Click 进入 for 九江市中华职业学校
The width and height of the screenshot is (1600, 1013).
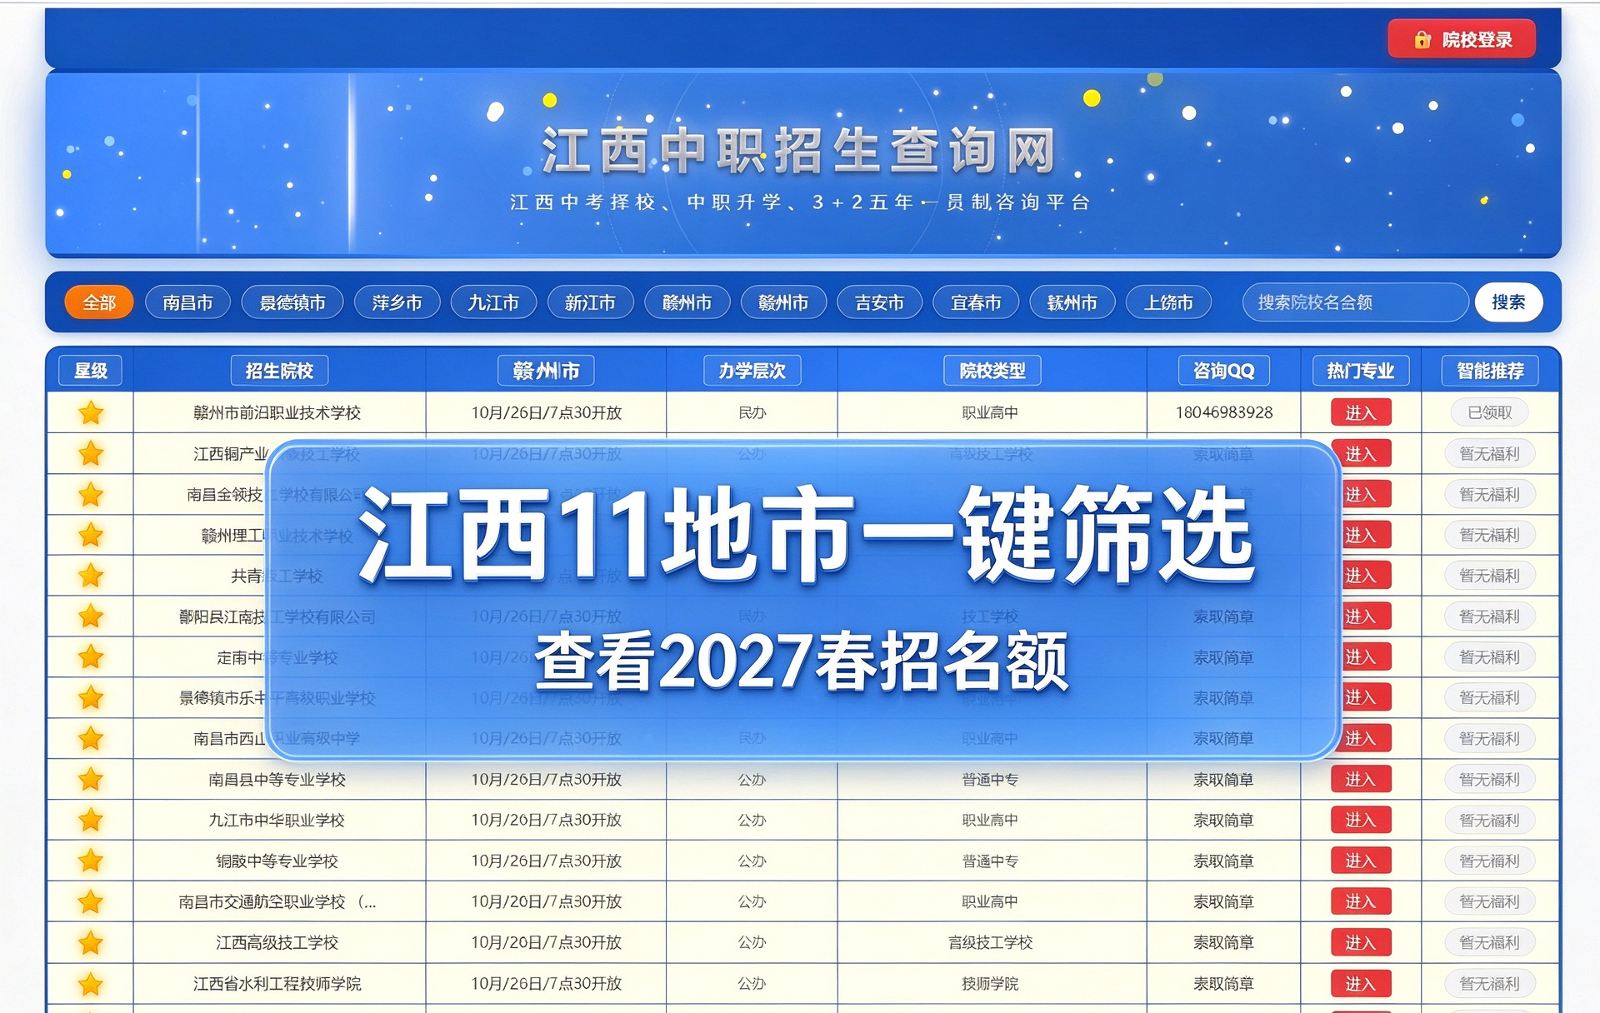[x=1361, y=821]
